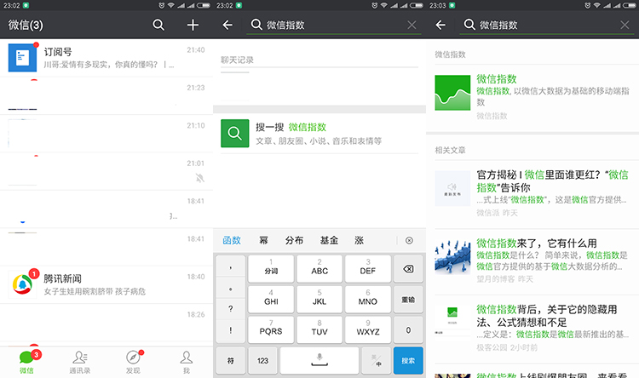Viewport: 639px width, 378px height.
Task: Tap the 分词 key on keypad
Action: pos(271,269)
